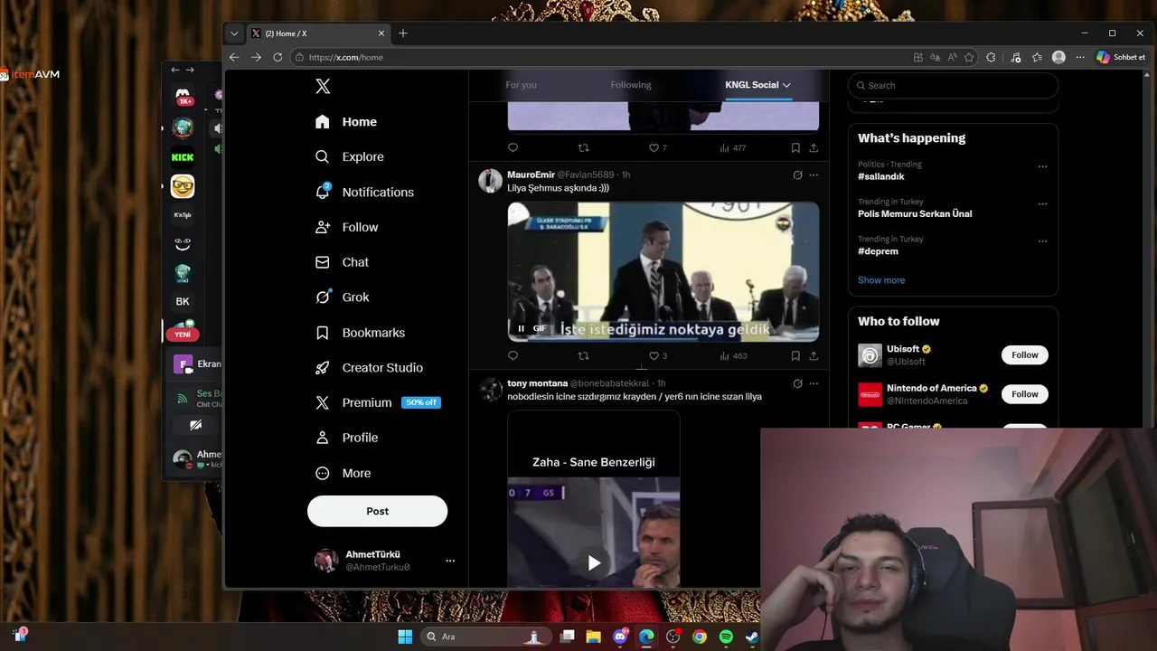Open Premium with 50% off badge
Viewport: 1157px width, 651px height.
[x=377, y=402]
